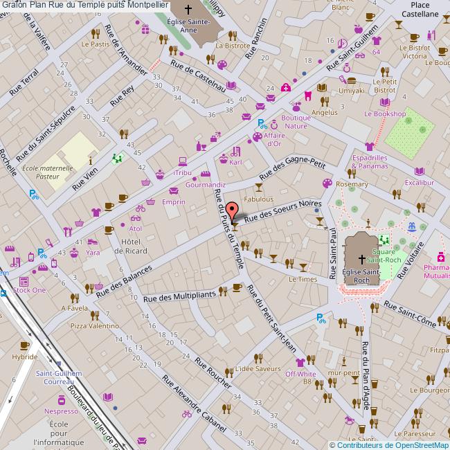This screenshot has width=450, height=450.
Task: Click the Pharmacie Mutualiste pharmacy icon
Action: (x=441, y=255)
